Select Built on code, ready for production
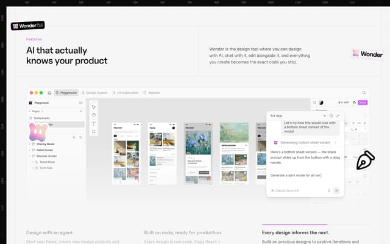This screenshot has height=244, width=390. [x=183, y=232]
